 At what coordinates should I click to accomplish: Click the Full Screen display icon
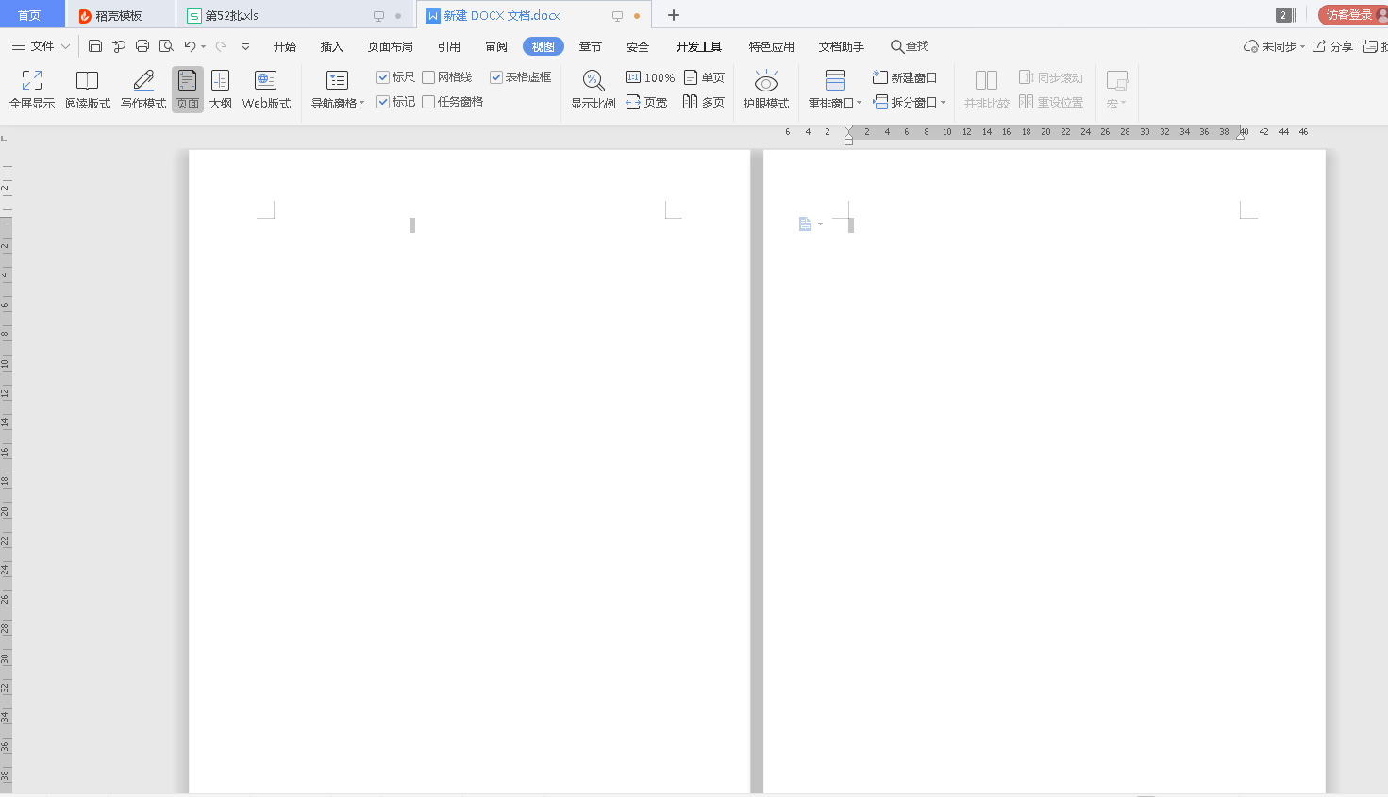(x=32, y=81)
